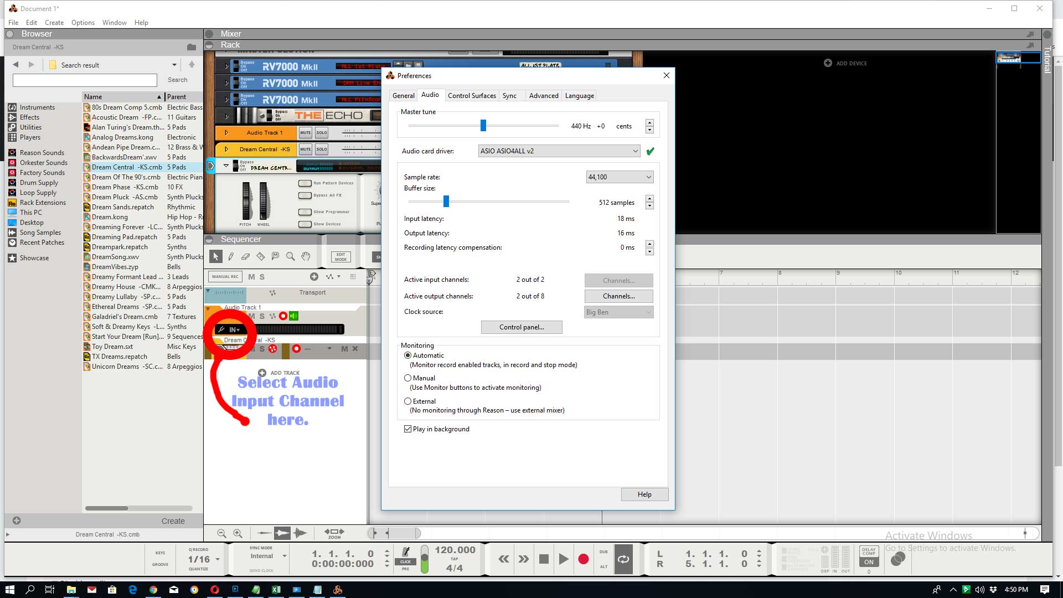The image size is (1063, 598).
Task: Click the Selection tool in sequencer toolbar
Action: [216, 256]
